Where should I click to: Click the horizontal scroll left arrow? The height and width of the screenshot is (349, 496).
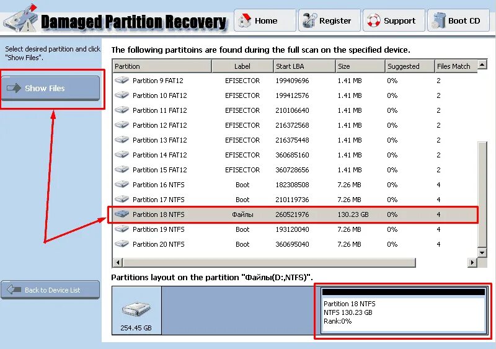(118, 262)
